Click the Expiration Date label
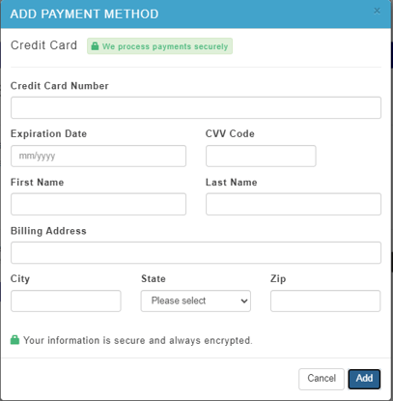This screenshot has height=401, width=393. [48, 133]
